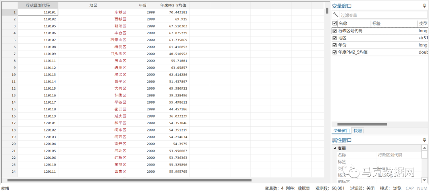Image resolution: width=429 pixels, height=191 pixels.
Task: Select the cell containing 门头沟区
Action: 94,54
